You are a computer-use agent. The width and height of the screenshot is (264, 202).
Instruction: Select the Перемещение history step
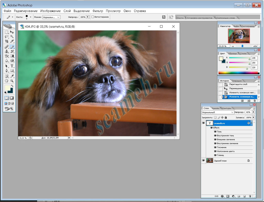tap(236, 88)
